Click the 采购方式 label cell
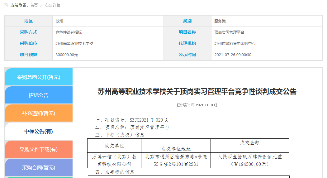The width and height of the screenshot is (327, 178). [29, 32]
